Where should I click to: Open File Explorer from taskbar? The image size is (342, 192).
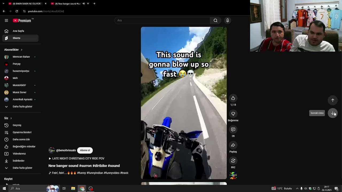coord(73,189)
